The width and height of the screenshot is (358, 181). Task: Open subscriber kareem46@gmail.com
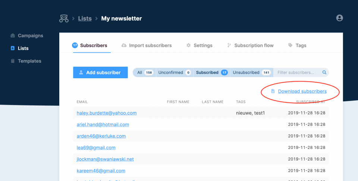tap(101, 171)
